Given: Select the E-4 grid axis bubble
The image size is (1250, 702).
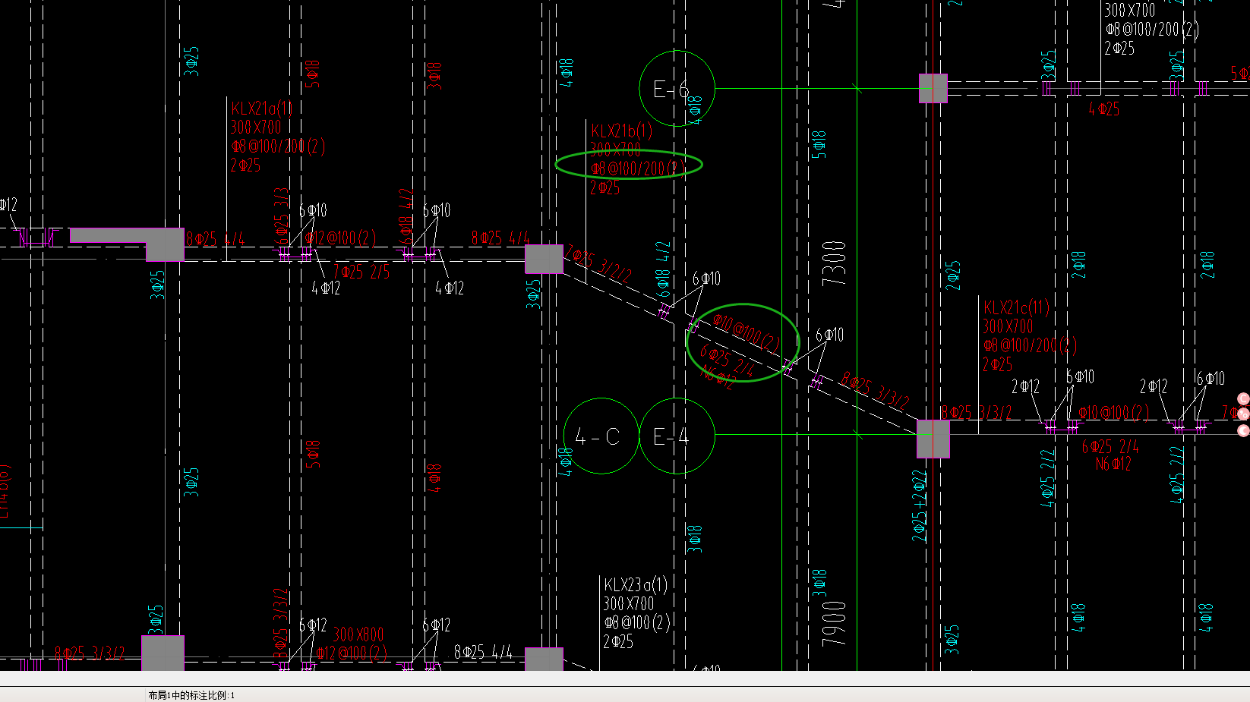Looking at the screenshot, I should [677, 436].
